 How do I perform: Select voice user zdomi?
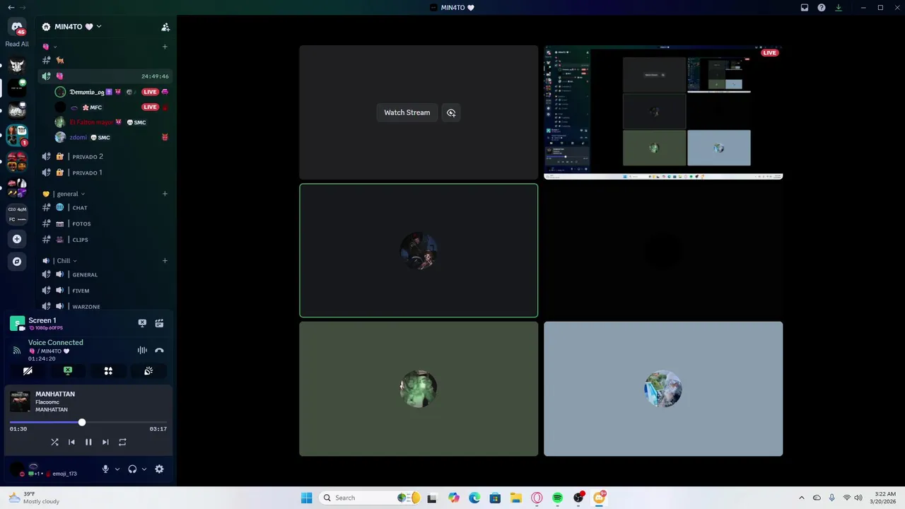pos(112,137)
